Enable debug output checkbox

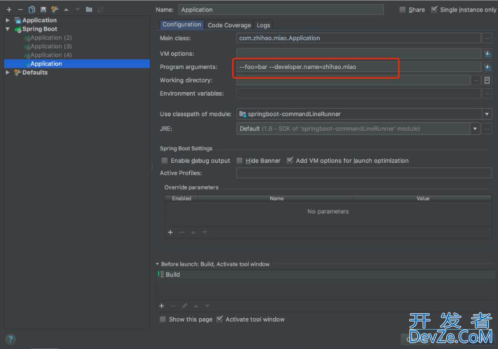coord(164,161)
